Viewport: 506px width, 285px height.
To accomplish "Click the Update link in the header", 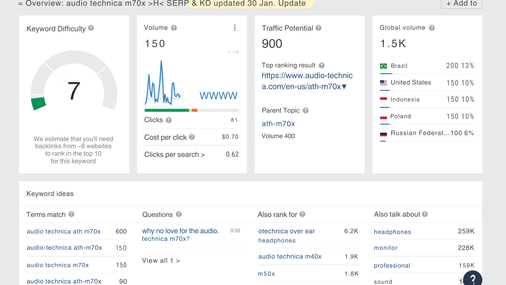I will tap(292, 4).
